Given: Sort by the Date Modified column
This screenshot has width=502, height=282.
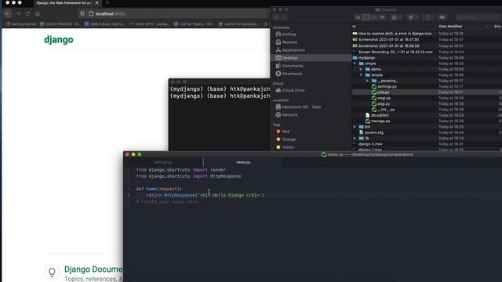Looking at the screenshot, I should 450,26.
